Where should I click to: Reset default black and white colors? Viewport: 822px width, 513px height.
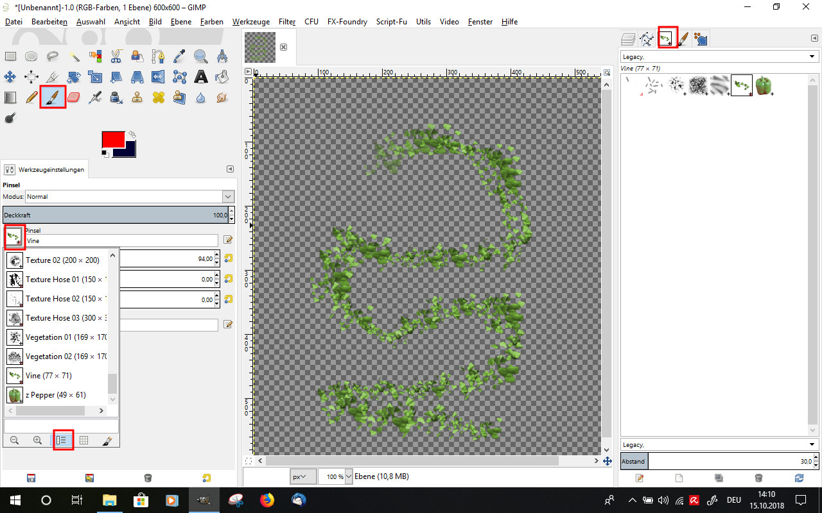tap(105, 153)
